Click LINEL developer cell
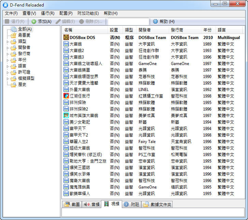Image resolution: width=248 pixels, height=220 pixels. point(144,89)
